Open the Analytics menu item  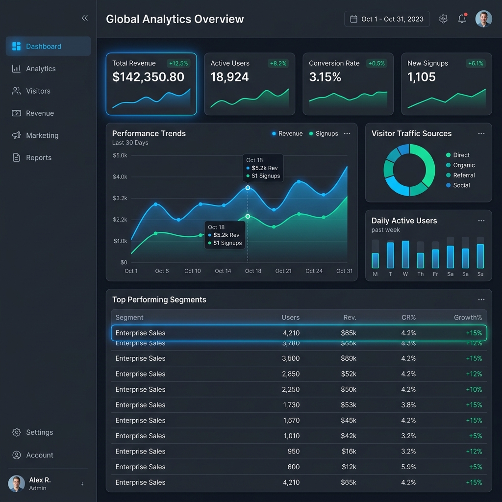(49, 69)
